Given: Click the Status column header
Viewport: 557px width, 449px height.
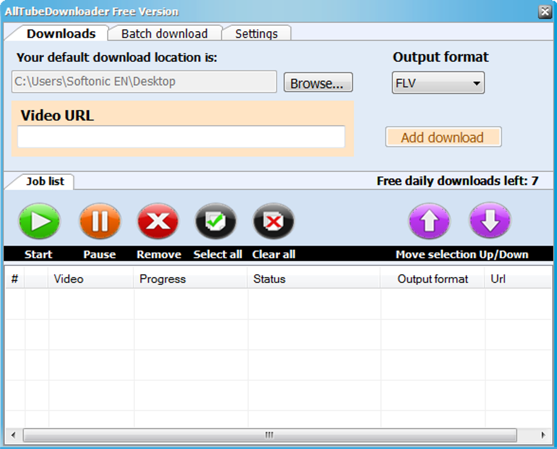Looking at the screenshot, I should (x=313, y=279).
